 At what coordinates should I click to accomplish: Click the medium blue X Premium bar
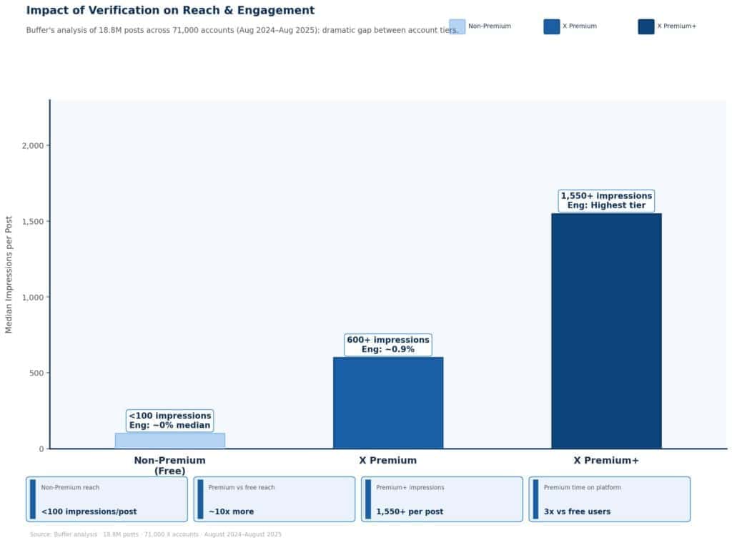[x=387, y=403]
